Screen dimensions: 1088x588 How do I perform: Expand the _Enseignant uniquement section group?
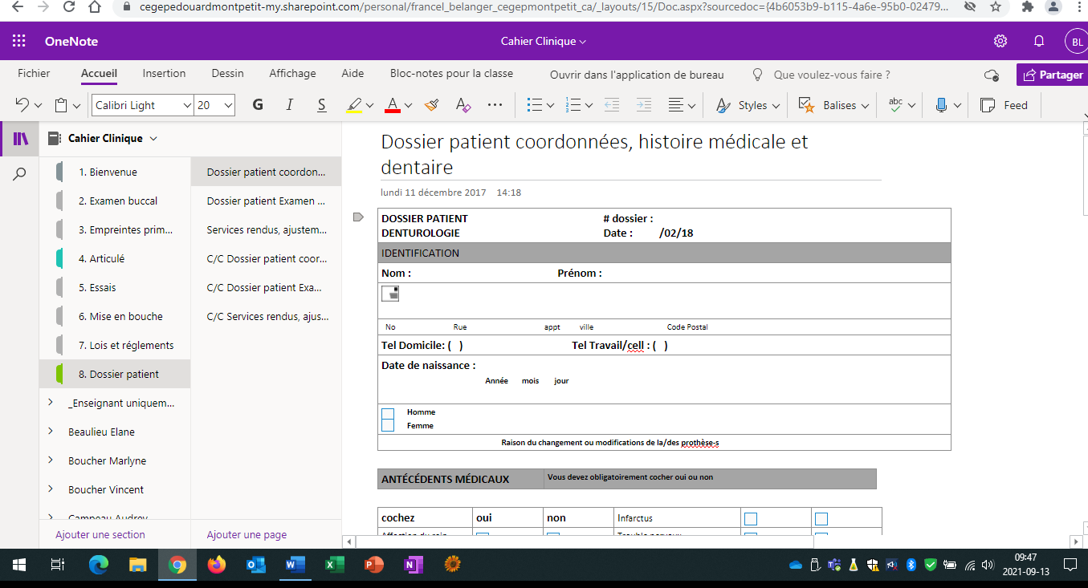[x=51, y=403]
